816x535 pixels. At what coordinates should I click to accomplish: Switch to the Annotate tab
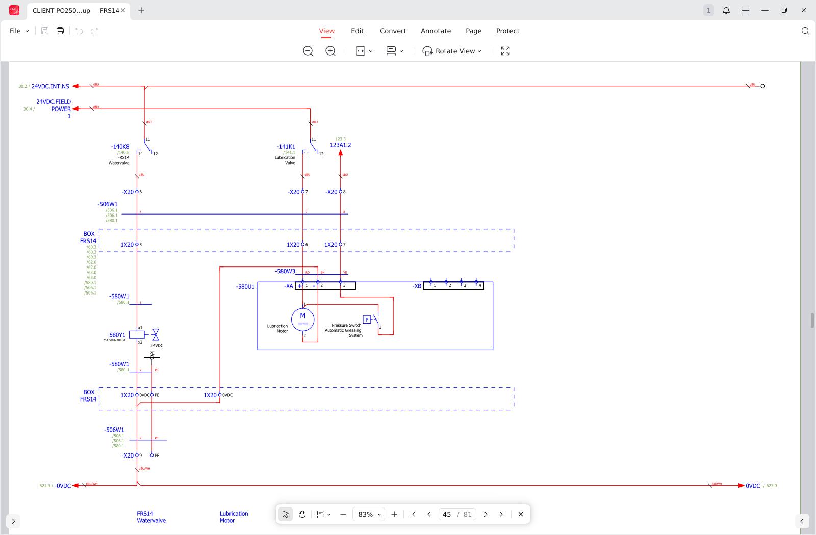[x=436, y=31]
